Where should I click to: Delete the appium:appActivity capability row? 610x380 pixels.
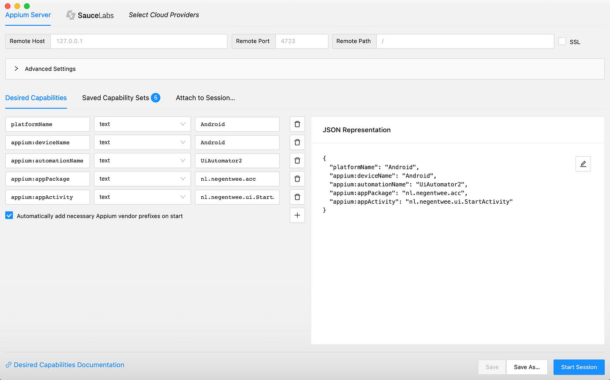point(297,197)
